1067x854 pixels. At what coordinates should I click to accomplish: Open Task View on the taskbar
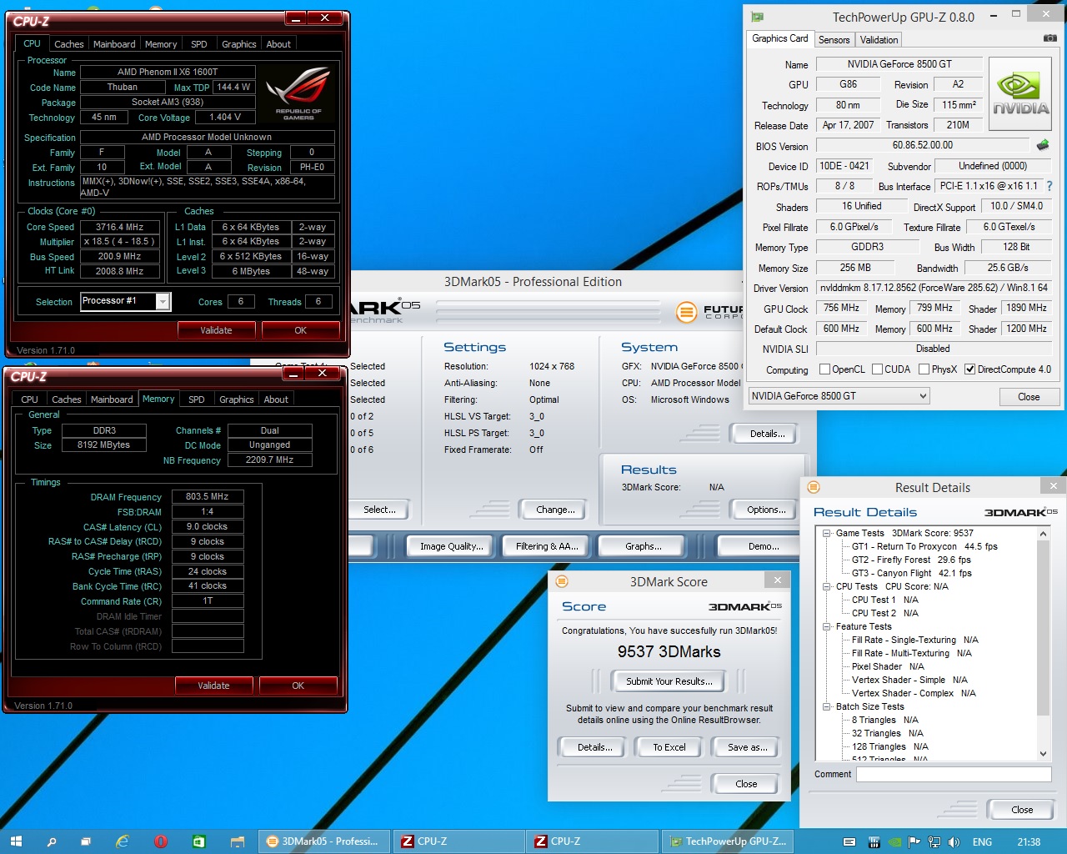[85, 841]
